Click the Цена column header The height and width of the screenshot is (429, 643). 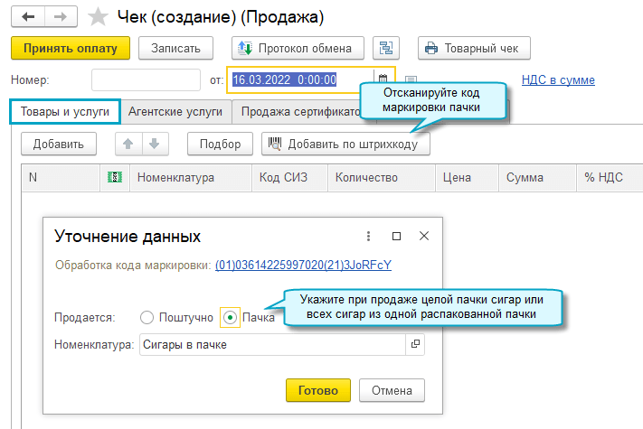coord(467,177)
